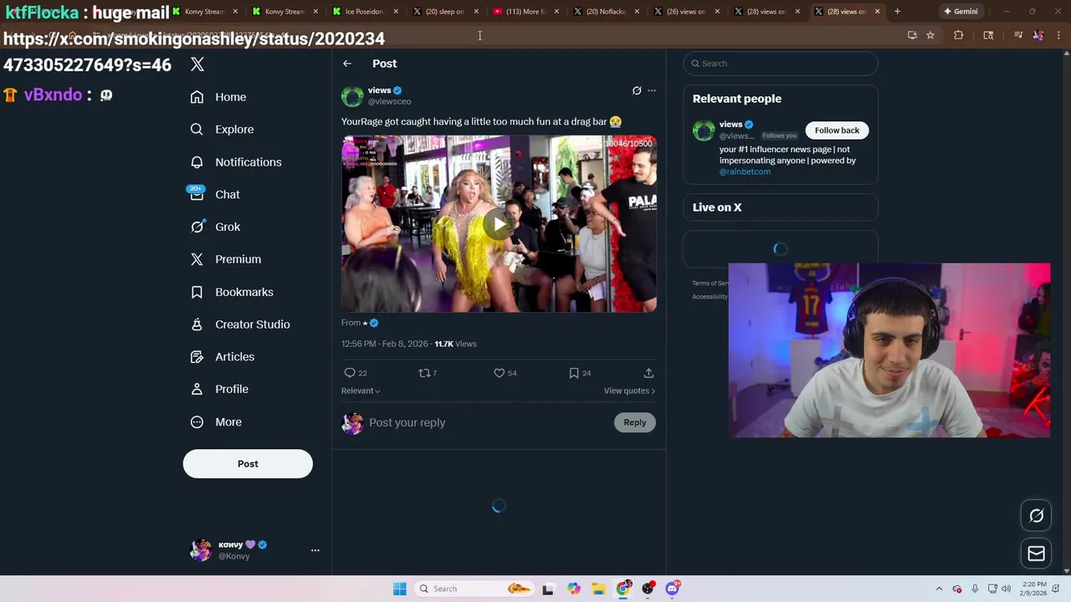Click Follow back for views
The width and height of the screenshot is (1071, 602).
[837, 130]
